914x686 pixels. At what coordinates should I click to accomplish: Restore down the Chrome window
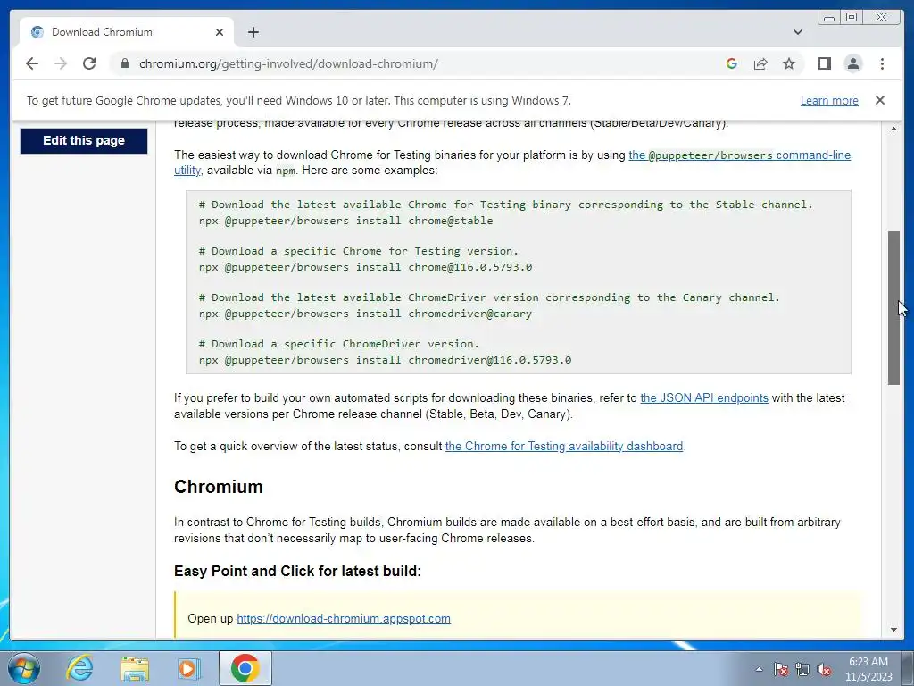point(852,18)
